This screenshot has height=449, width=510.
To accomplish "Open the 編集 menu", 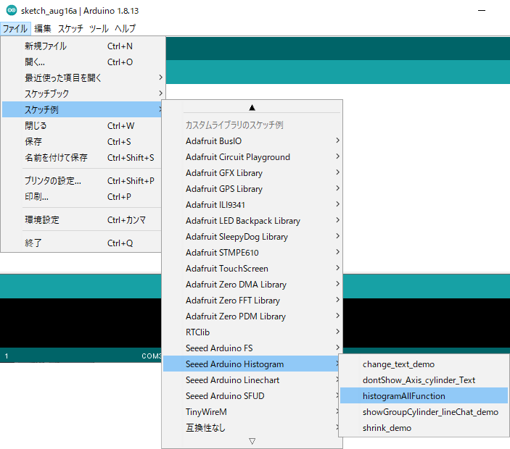I will [43, 29].
